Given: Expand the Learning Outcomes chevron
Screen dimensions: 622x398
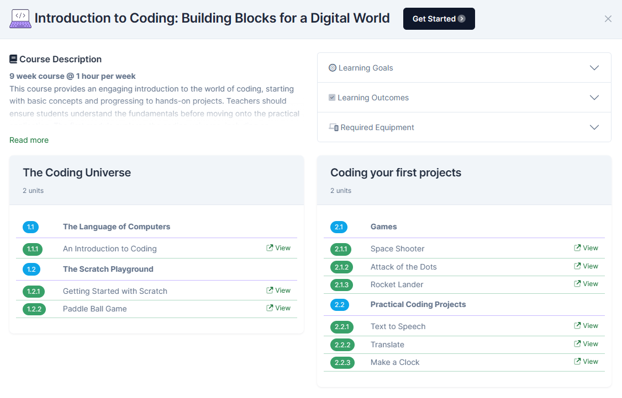Looking at the screenshot, I should pyautogui.click(x=594, y=98).
